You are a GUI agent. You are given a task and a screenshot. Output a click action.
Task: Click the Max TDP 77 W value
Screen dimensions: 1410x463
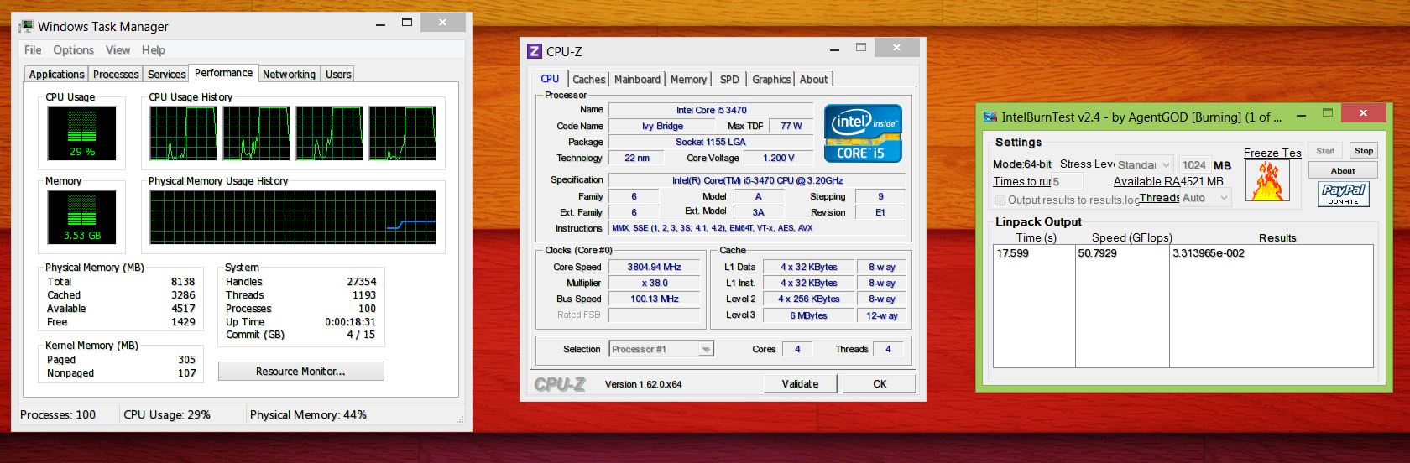tap(791, 126)
